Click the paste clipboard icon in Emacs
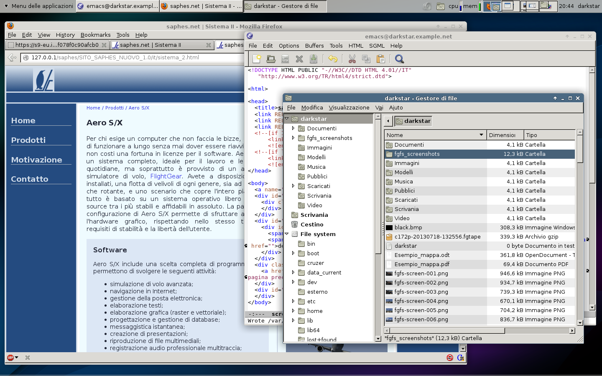602x376 pixels. [x=380, y=59]
